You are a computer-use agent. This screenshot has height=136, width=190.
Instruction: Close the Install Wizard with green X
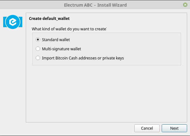point(185,5)
